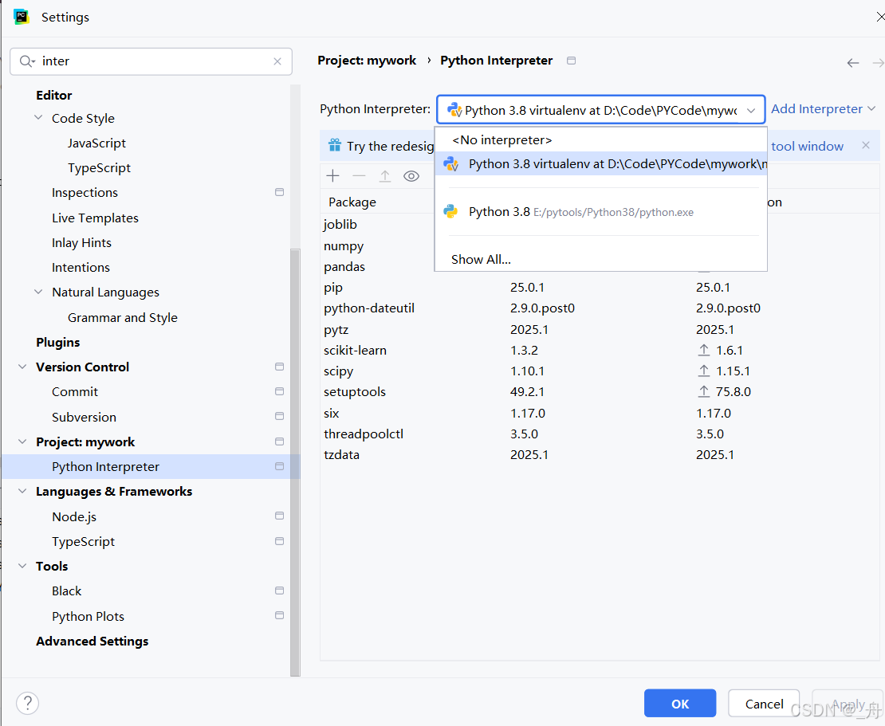Open Intentions settings page
The height and width of the screenshot is (726, 885).
[x=81, y=268]
